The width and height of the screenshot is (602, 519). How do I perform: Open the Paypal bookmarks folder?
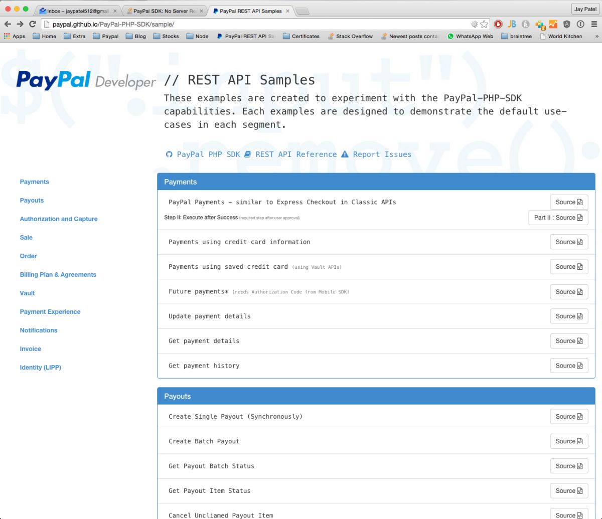pyautogui.click(x=105, y=36)
